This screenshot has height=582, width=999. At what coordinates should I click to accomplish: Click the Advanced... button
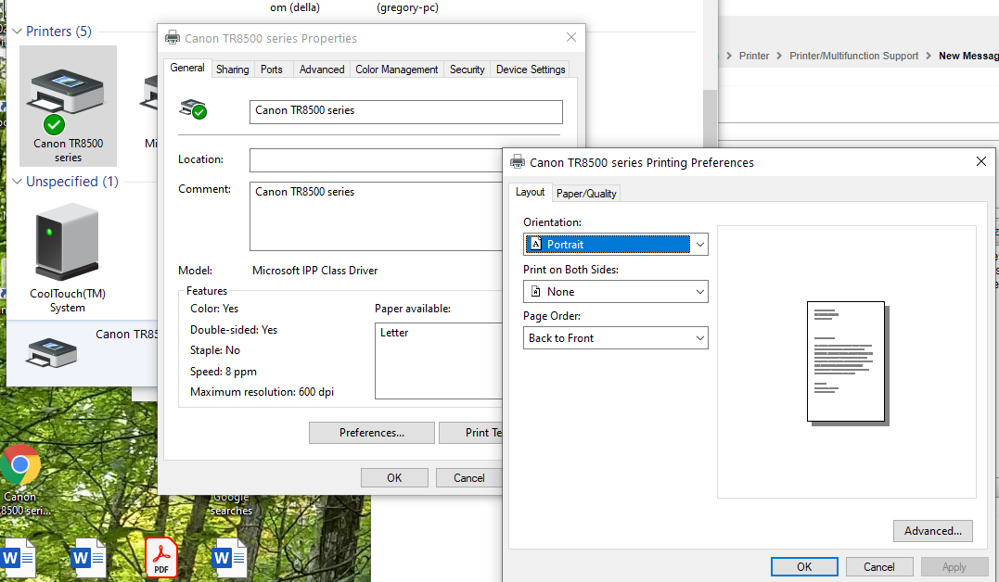point(932,531)
